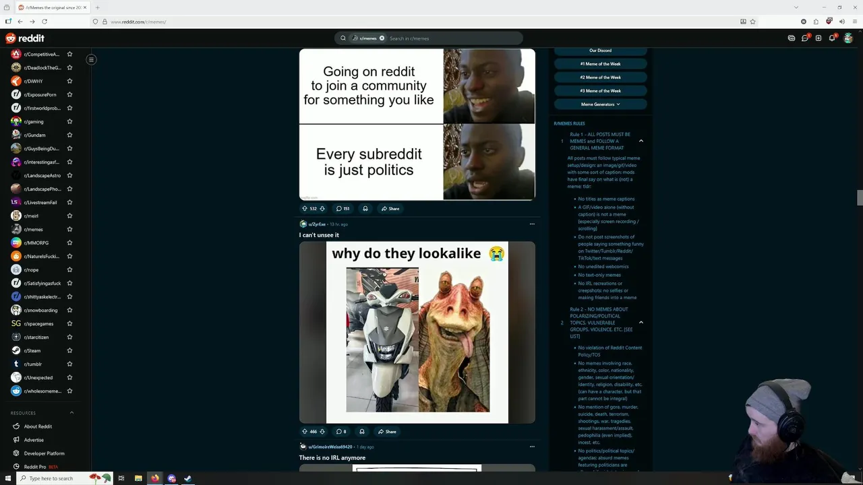Toggle favorite star for r/gaming

coord(69,122)
